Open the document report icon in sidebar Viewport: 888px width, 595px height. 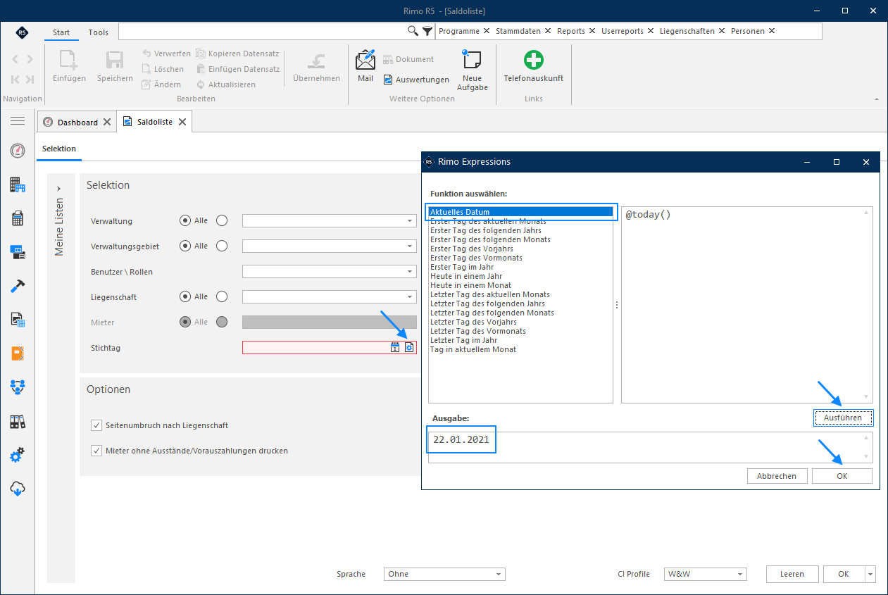point(18,320)
